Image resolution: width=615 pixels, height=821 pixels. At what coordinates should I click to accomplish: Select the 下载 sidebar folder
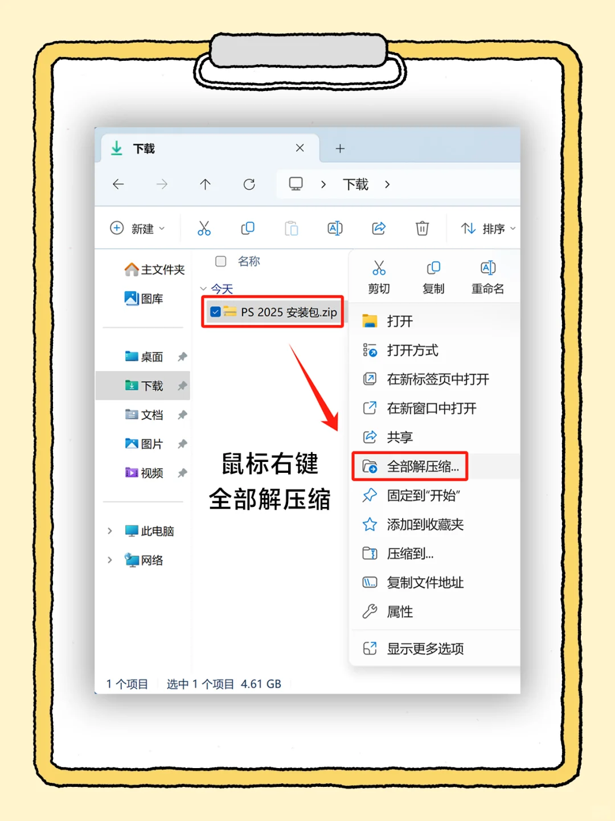(x=143, y=386)
